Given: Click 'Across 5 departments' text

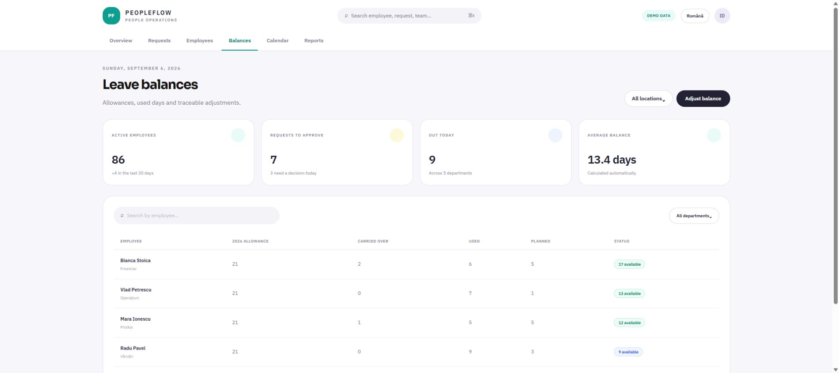Looking at the screenshot, I should click(450, 173).
